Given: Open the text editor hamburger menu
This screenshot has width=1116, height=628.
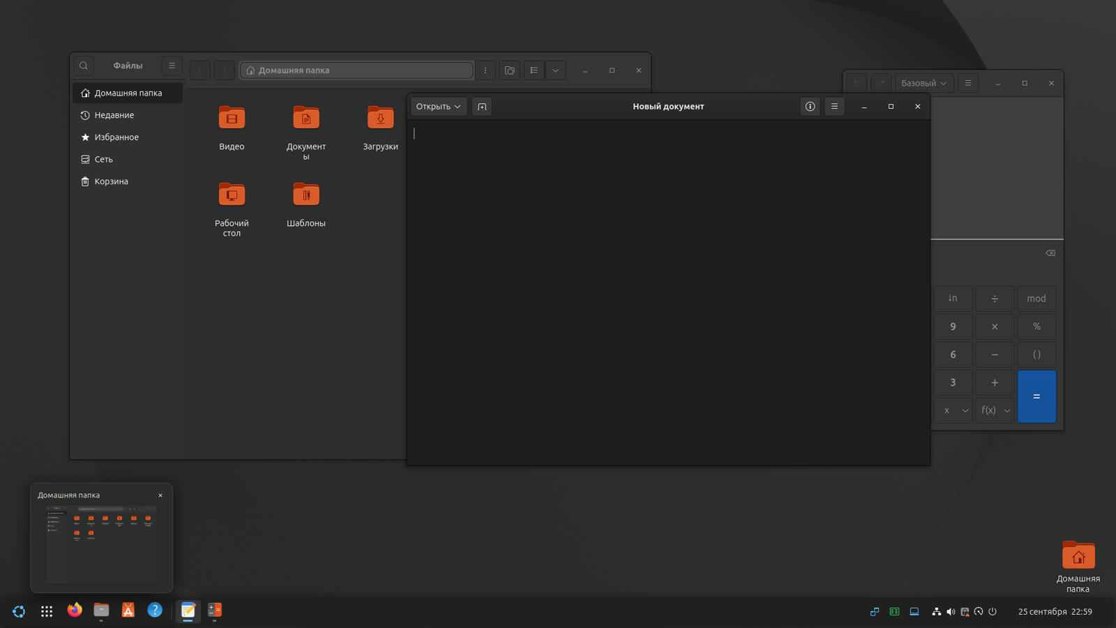Looking at the screenshot, I should click(834, 107).
